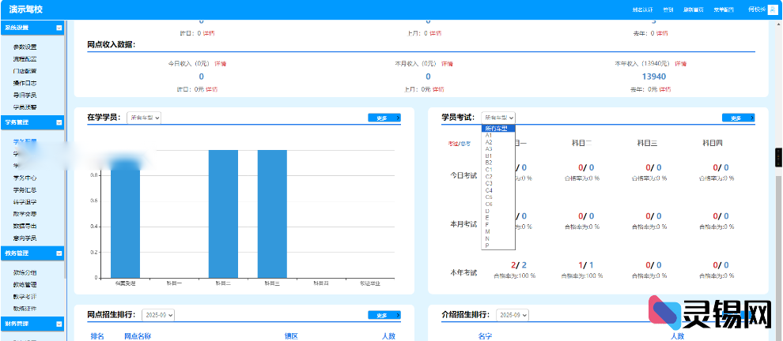This screenshot has height=341, width=783.
Task: Click 更多 button in 在学学员 panel
Action: coord(384,118)
